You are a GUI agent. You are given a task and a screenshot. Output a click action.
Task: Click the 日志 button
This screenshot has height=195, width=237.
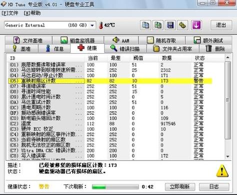(214, 186)
